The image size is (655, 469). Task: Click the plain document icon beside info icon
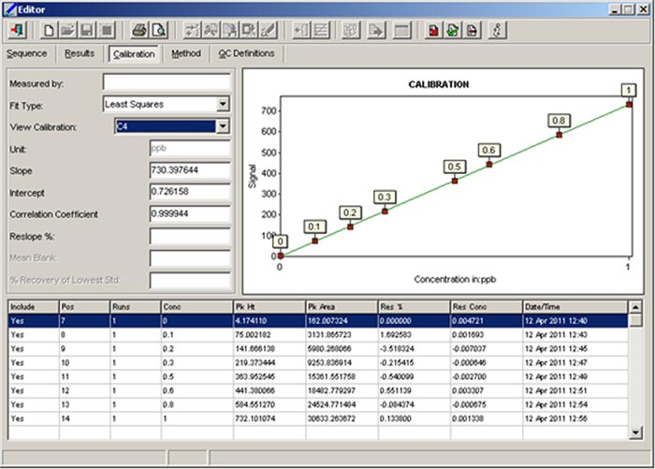coord(472,30)
